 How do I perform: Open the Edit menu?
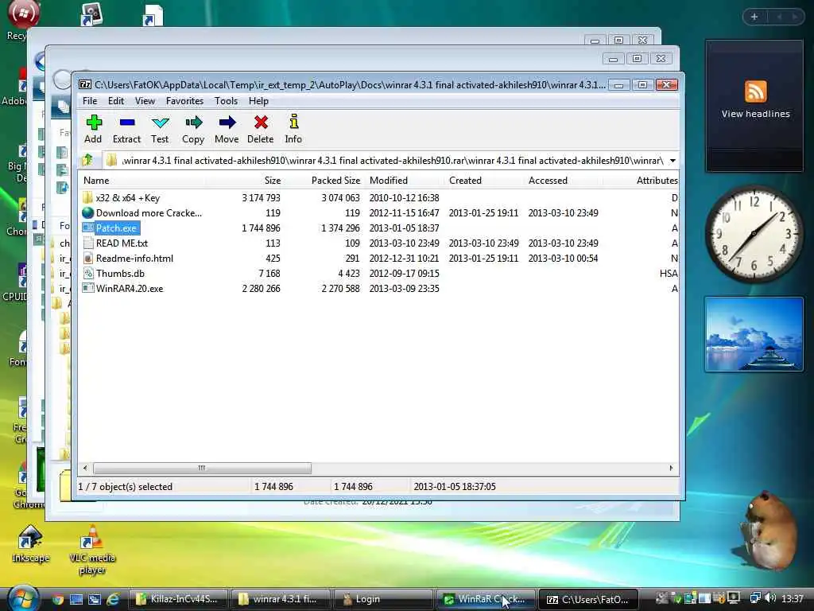(x=116, y=101)
